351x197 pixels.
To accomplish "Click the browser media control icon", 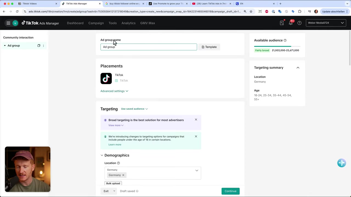I will point(309,11).
